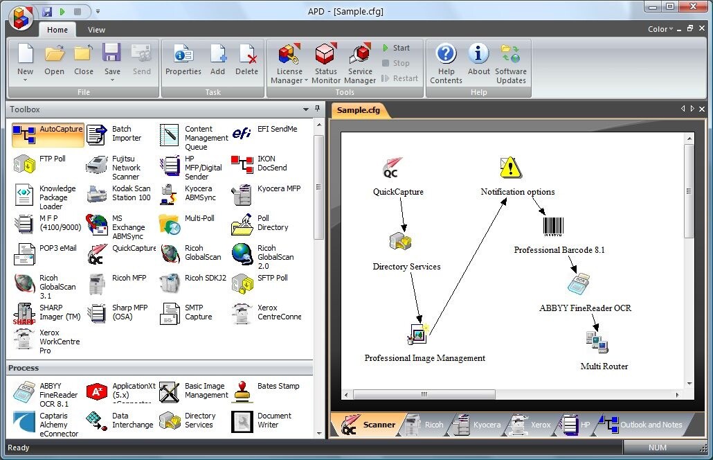
Task: Choose SMTP Capture component
Action: (x=186, y=312)
